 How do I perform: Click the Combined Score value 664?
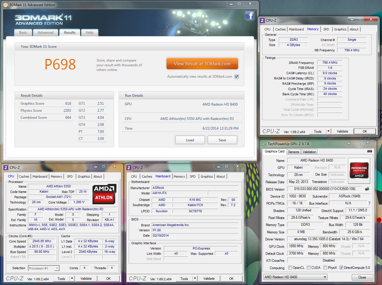68,118
